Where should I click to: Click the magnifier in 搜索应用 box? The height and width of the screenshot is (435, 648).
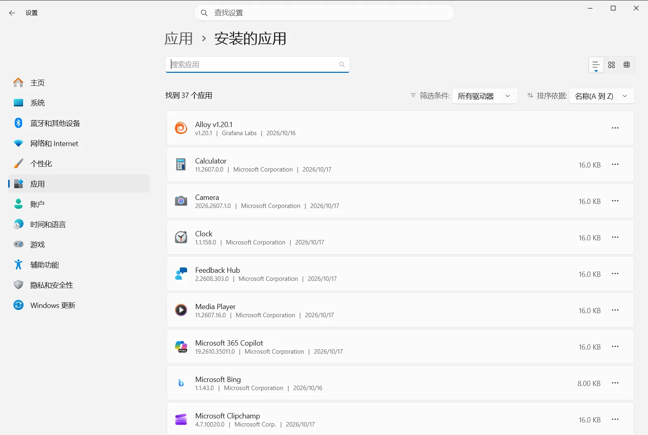pyautogui.click(x=342, y=64)
